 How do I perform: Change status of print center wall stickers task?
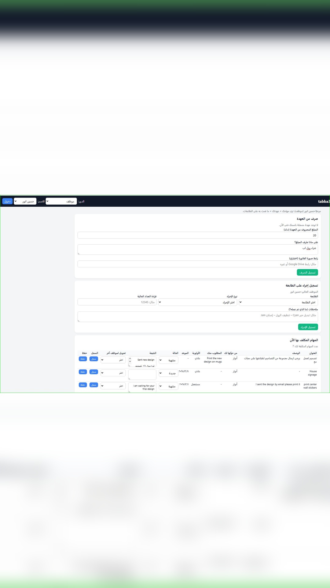coord(168,386)
